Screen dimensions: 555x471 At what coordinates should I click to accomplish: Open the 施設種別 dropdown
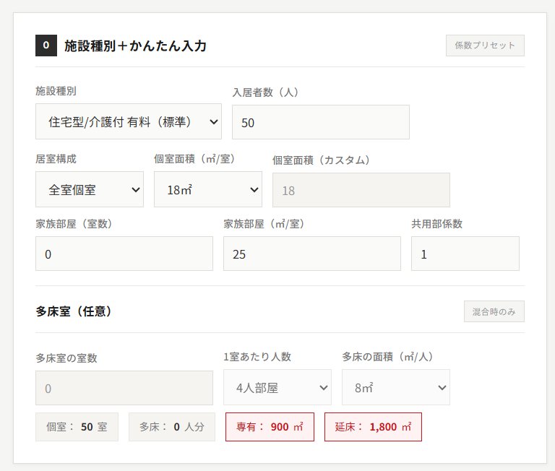pyautogui.click(x=129, y=121)
